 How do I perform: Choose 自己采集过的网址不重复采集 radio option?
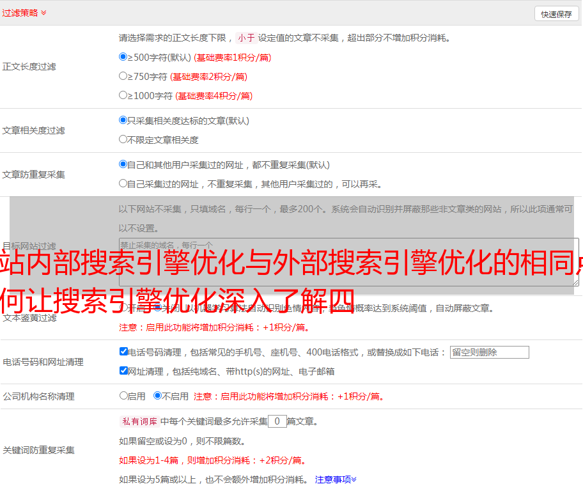pos(123,183)
